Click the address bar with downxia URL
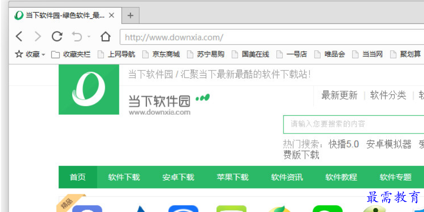 272,37
